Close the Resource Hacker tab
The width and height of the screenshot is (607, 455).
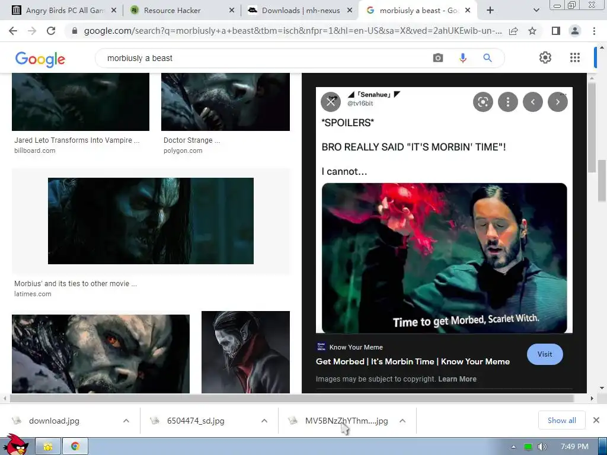[232, 11]
